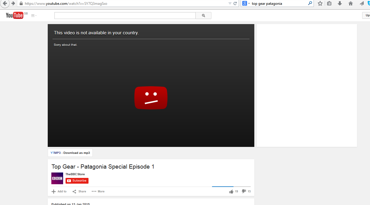The width and height of the screenshot is (370, 205).
Task: Open TheBBCStore channel avatar
Action: coord(57,178)
